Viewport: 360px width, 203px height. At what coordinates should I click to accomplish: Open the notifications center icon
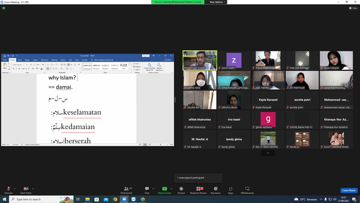[x=354, y=199]
